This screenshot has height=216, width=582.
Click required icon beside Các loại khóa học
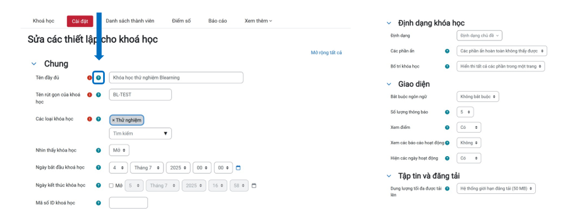[x=89, y=119]
